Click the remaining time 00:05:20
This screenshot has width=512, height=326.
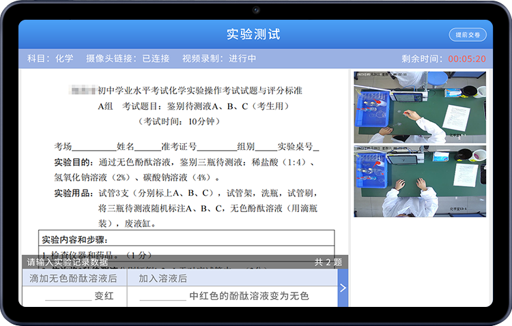click(x=467, y=59)
